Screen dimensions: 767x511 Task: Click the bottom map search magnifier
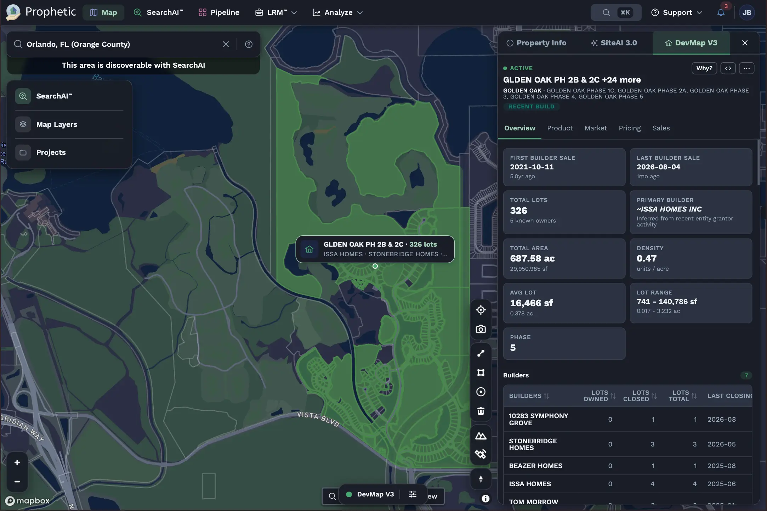[332, 496]
